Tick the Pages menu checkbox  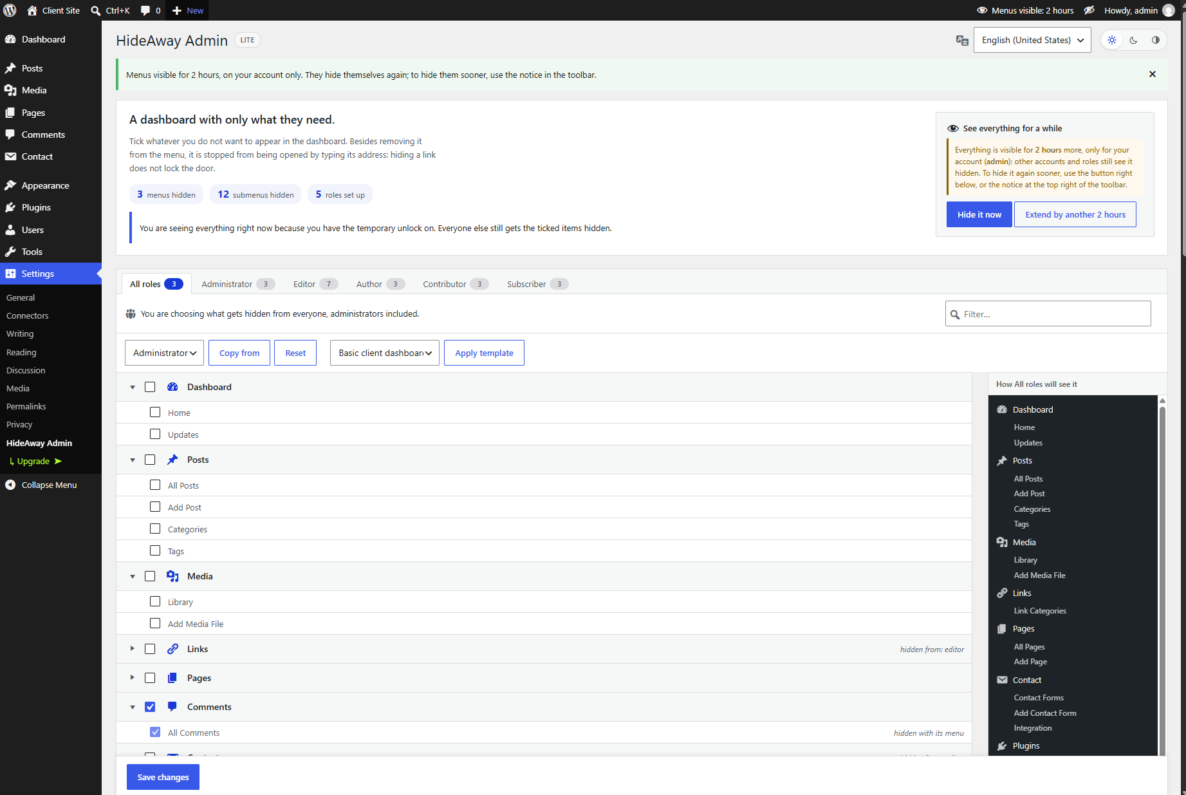(150, 678)
